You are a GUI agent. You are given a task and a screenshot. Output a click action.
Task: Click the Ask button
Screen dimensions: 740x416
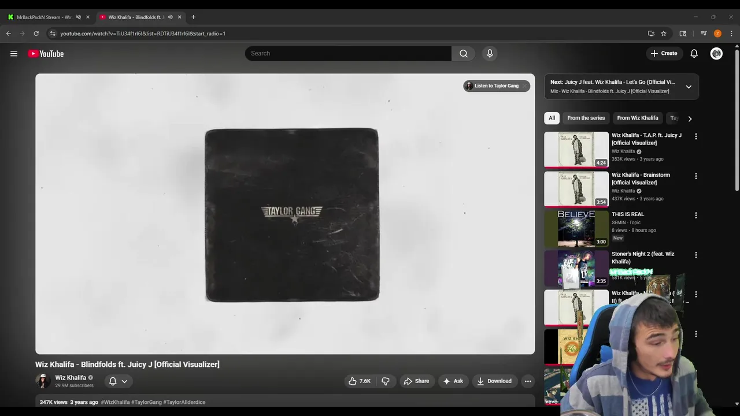pos(453,381)
